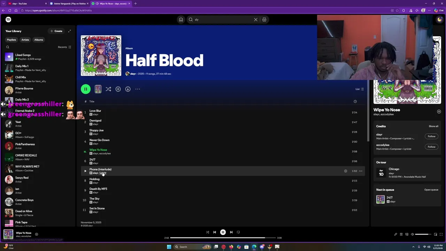The image size is (446, 251).
Task: Open the lyrics microphone icon in bottom bar
Action: pyautogui.click(x=395, y=234)
